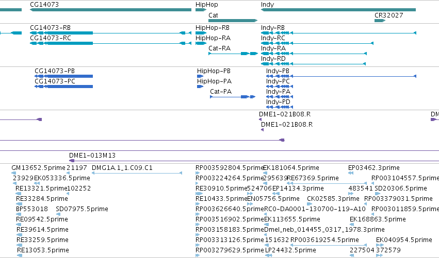Select protein Cat-PA
Image resolution: width=439 pixels, height=258 pixels.
tap(233, 97)
